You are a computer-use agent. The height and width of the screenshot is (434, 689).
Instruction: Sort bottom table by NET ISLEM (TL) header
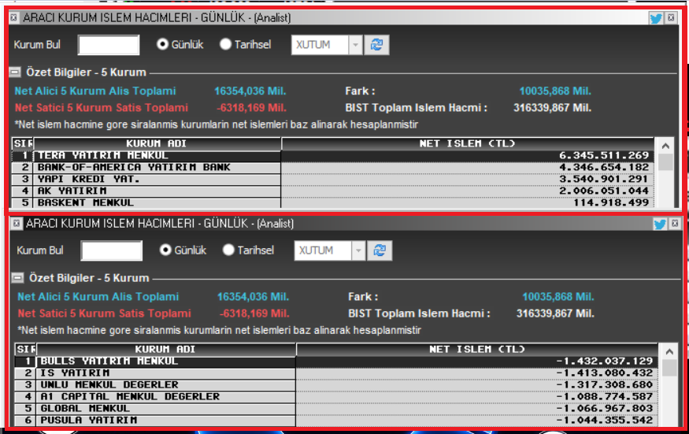point(476,349)
